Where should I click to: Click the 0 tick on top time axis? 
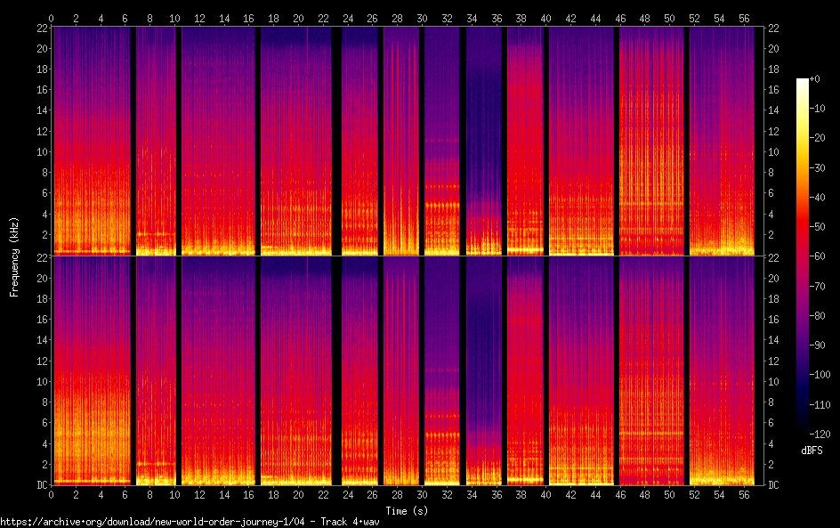coord(52,18)
